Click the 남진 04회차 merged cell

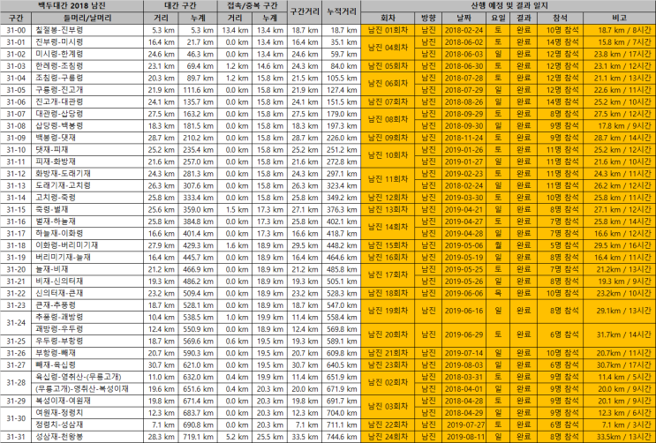388,49
